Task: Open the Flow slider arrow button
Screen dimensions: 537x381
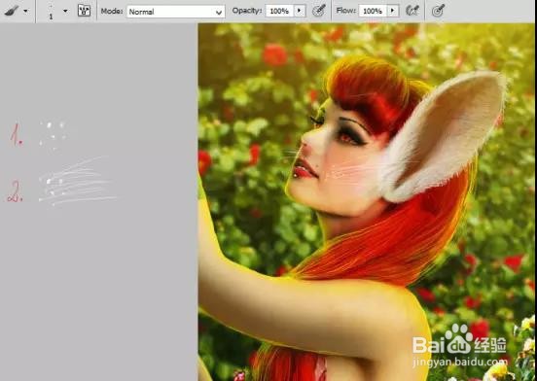Action: (x=393, y=11)
